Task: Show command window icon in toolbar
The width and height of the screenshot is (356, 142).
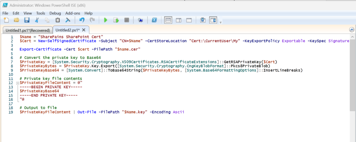Action: pos(203,20)
